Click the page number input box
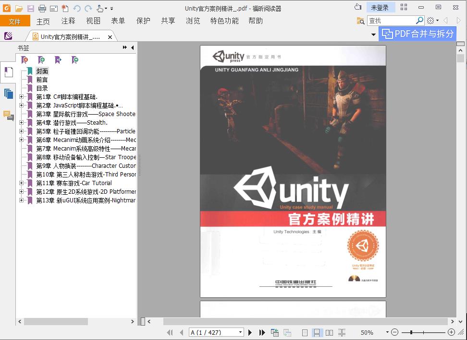Screen dimensions: 467x340 coord(213,332)
